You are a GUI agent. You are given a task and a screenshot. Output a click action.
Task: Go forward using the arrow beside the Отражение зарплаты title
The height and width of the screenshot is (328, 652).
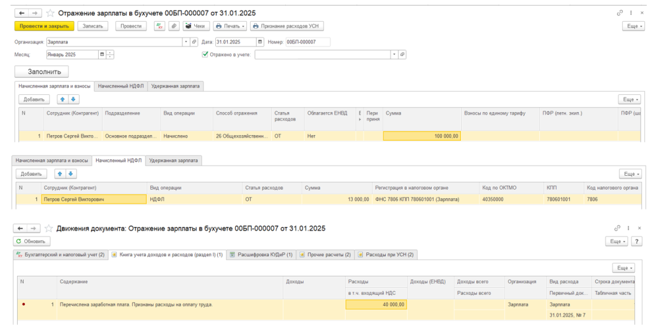(35, 13)
